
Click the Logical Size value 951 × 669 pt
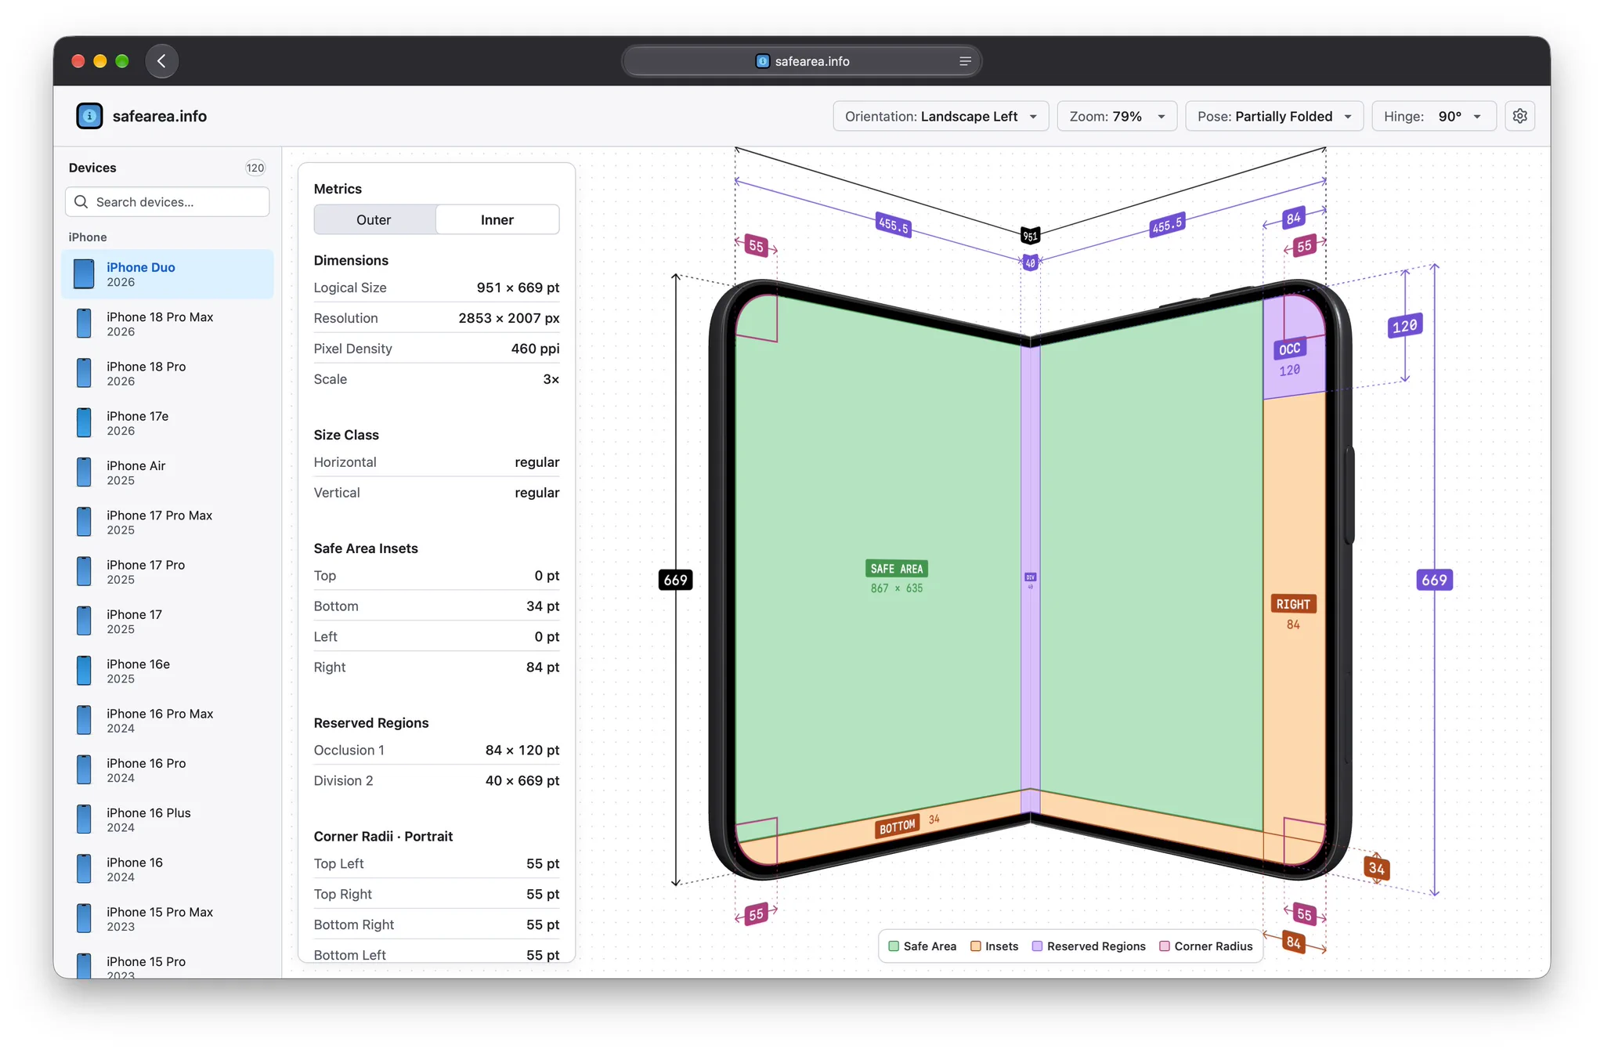[x=518, y=288]
